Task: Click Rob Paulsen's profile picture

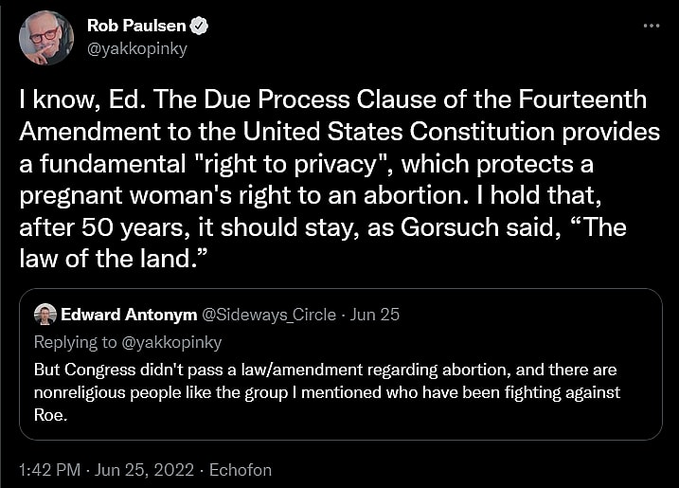Action: [45, 38]
